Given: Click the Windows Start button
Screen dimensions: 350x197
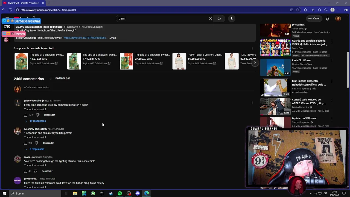Looking at the screenshot, I should click(x=4, y=193).
